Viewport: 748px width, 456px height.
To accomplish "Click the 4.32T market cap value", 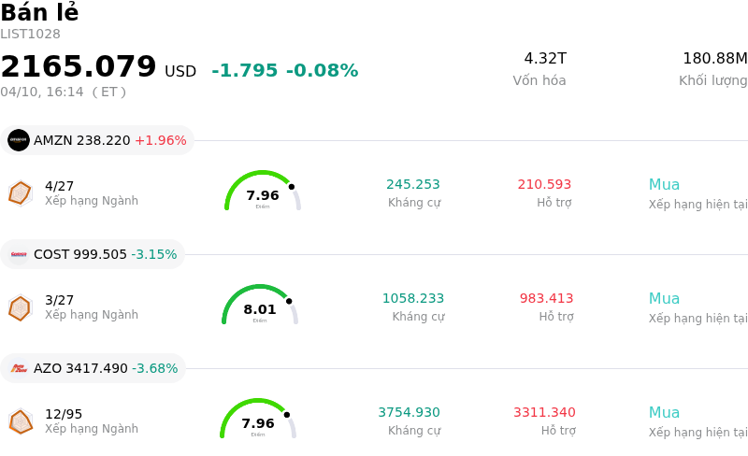I will pos(545,59).
